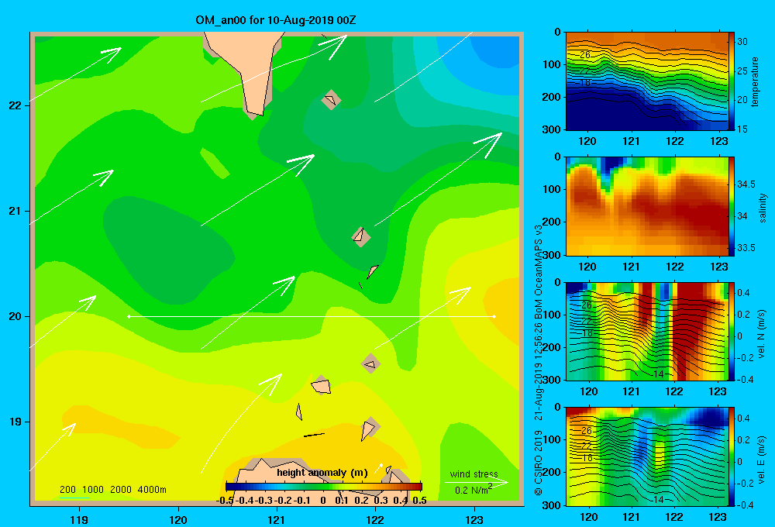Click longitude label 120 on map axis

[178, 519]
